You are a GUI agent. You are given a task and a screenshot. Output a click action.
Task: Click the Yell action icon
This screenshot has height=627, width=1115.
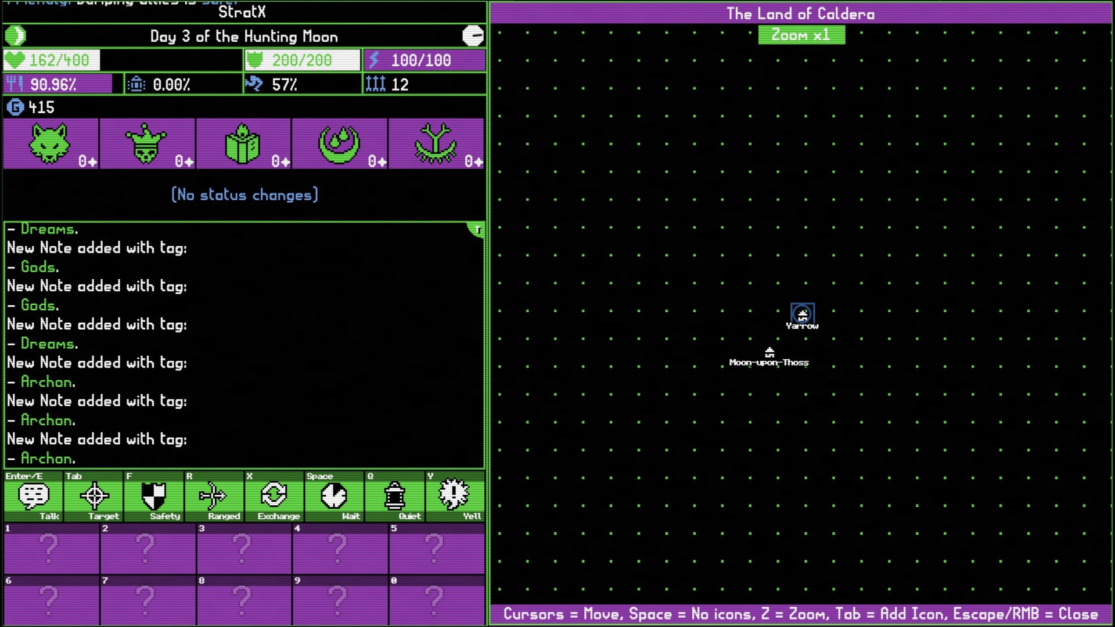pos(454,496)
